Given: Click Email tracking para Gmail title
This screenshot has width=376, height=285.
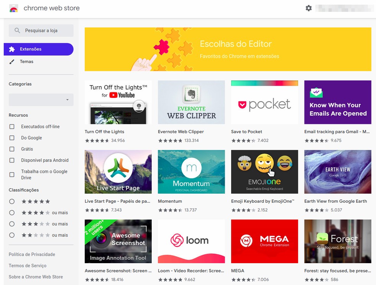Looking at the screenshot, I should (337, 132).
